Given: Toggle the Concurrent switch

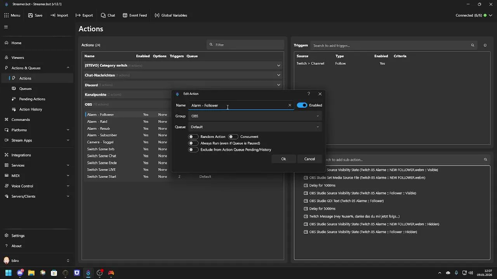Looking at the screenshot, I should coord(233,137).
